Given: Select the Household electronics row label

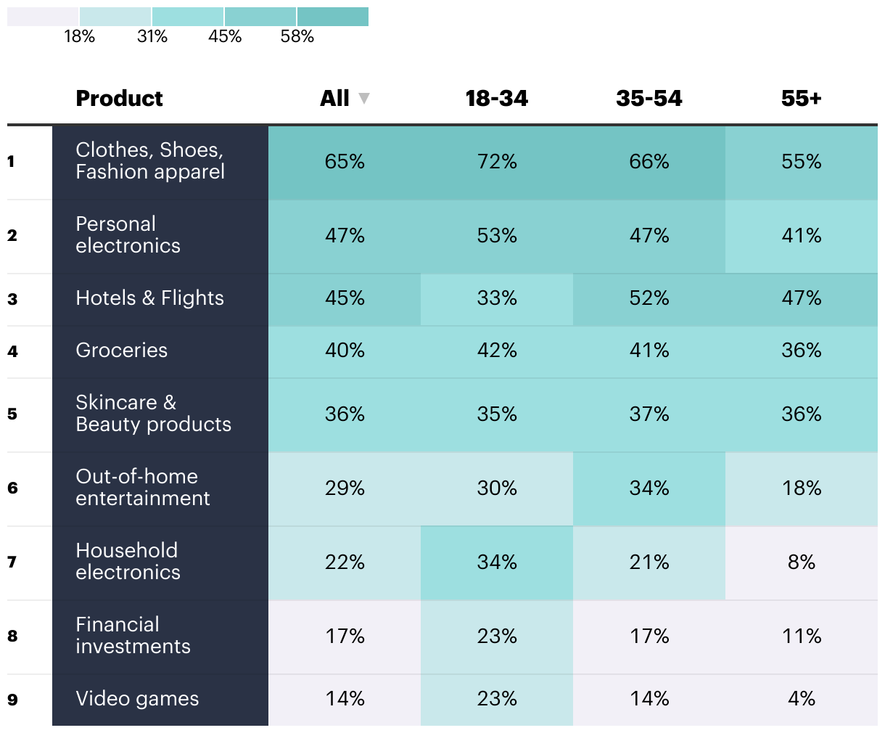Looking at the screenshot, I should click(x=128, y=562).
